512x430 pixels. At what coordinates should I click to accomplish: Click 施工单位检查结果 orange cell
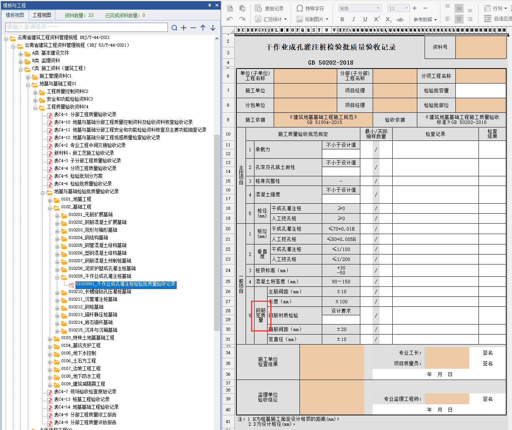[332, 362]
